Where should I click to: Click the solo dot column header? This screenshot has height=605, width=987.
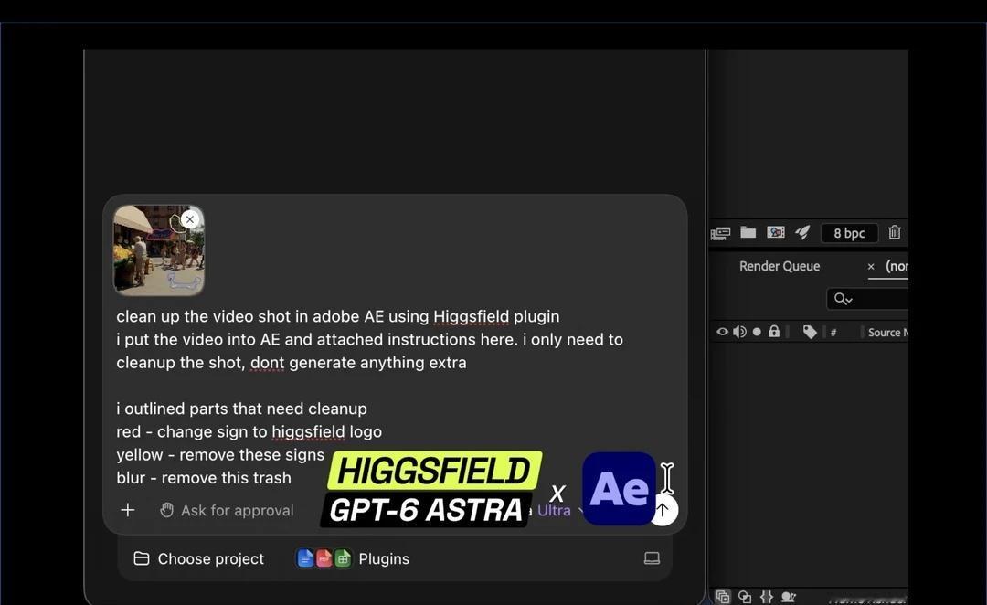point(757,332)
